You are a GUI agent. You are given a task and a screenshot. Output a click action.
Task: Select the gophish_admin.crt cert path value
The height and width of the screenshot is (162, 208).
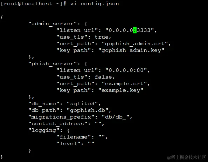point(135,44)
